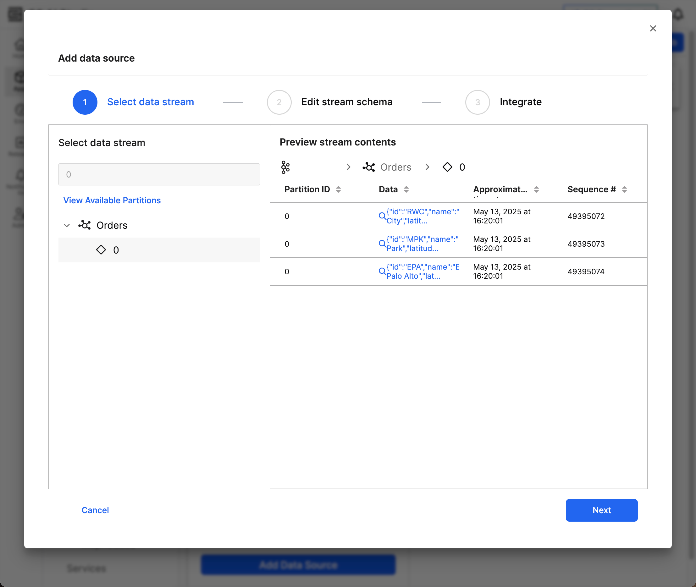The width and height of the screenshot is (696, 587).
Task: Click the Next button
Action: [601, 510]
